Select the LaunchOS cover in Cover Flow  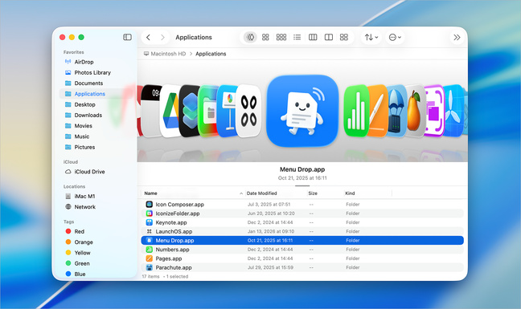(x=249, y=111)
